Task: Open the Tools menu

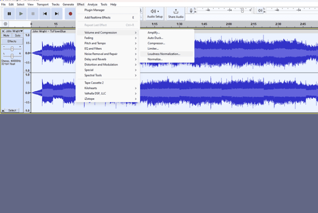Action: click(104, 4)
